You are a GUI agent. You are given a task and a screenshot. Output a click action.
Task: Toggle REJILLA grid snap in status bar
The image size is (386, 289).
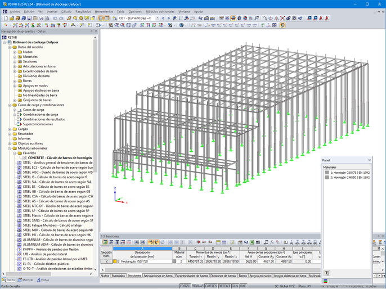(x=198, y=286)
